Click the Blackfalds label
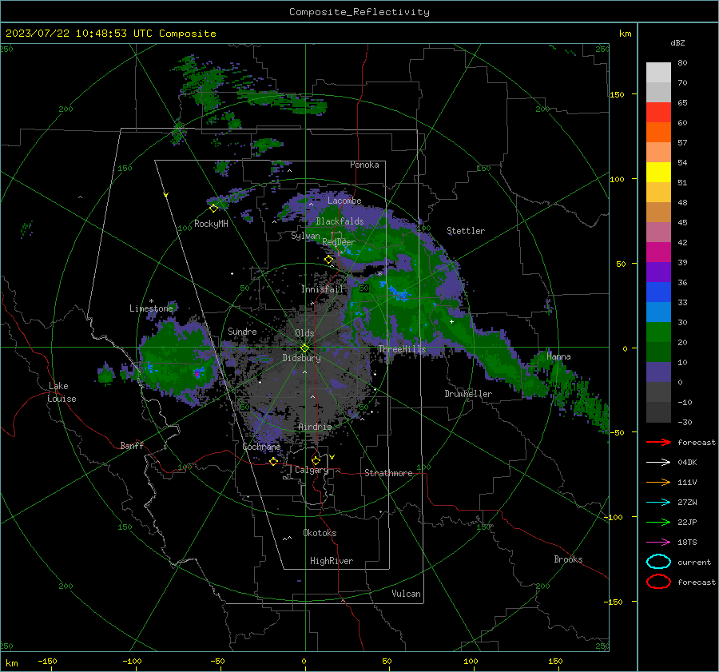 click(x=340, y=221)
